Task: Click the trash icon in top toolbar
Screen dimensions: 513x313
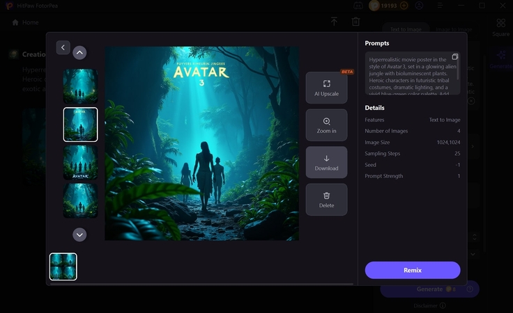Action: coord(355,22)
